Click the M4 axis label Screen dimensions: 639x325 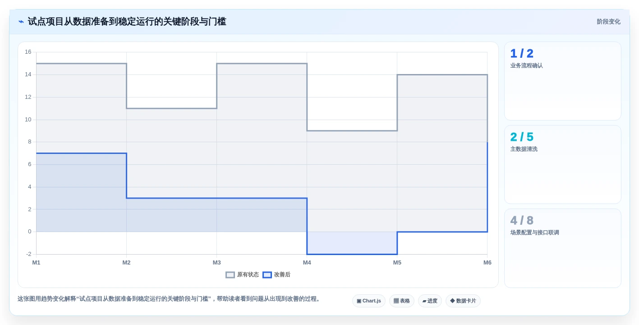point(307,263)
